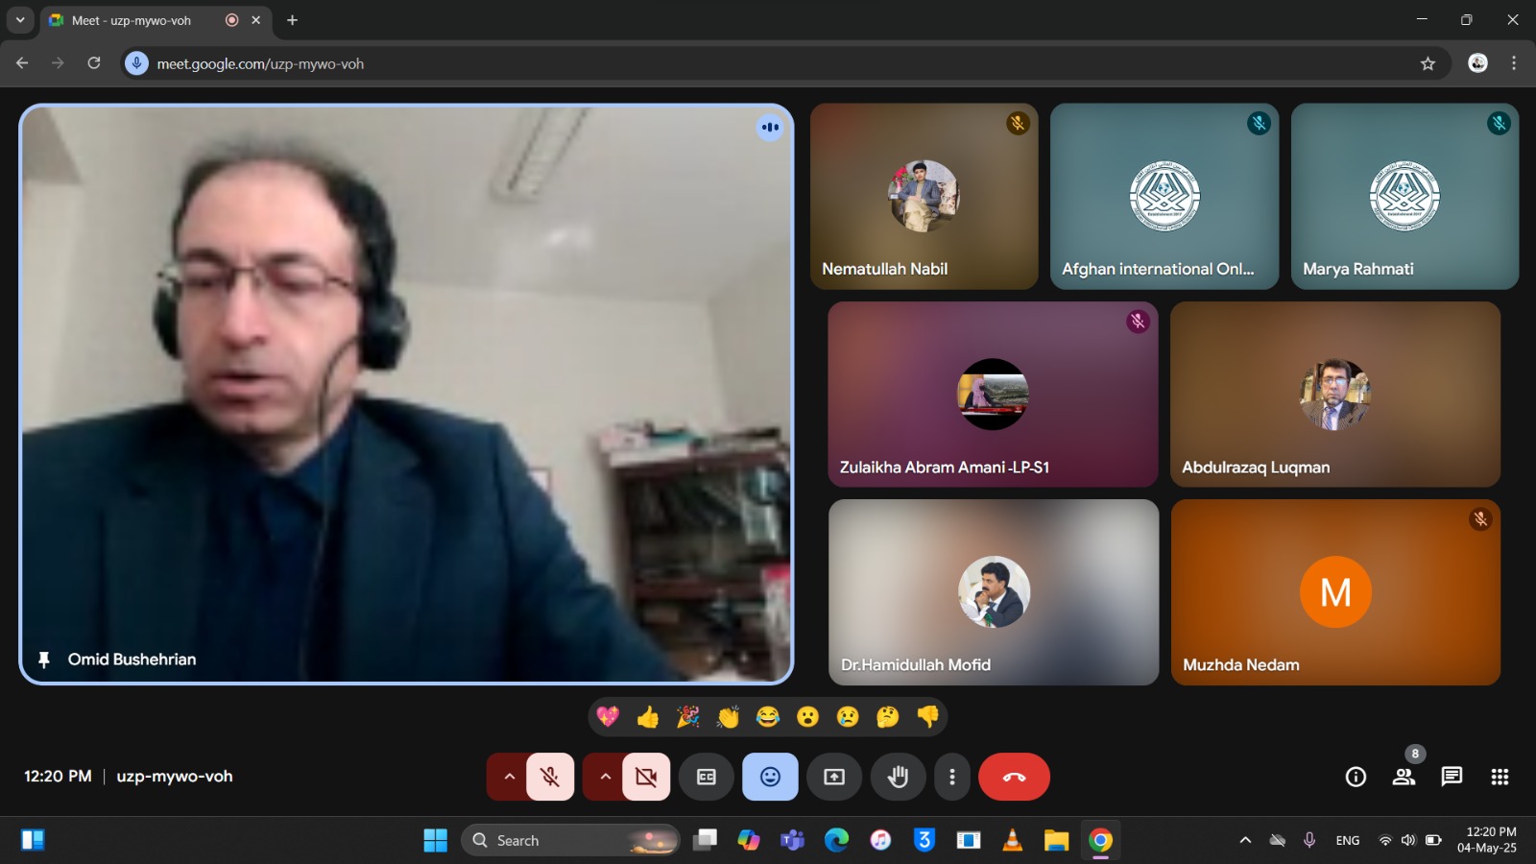The image size is (1536, 864).
Task: Send surprised face reaction
Action: click(x=808, y=716)
